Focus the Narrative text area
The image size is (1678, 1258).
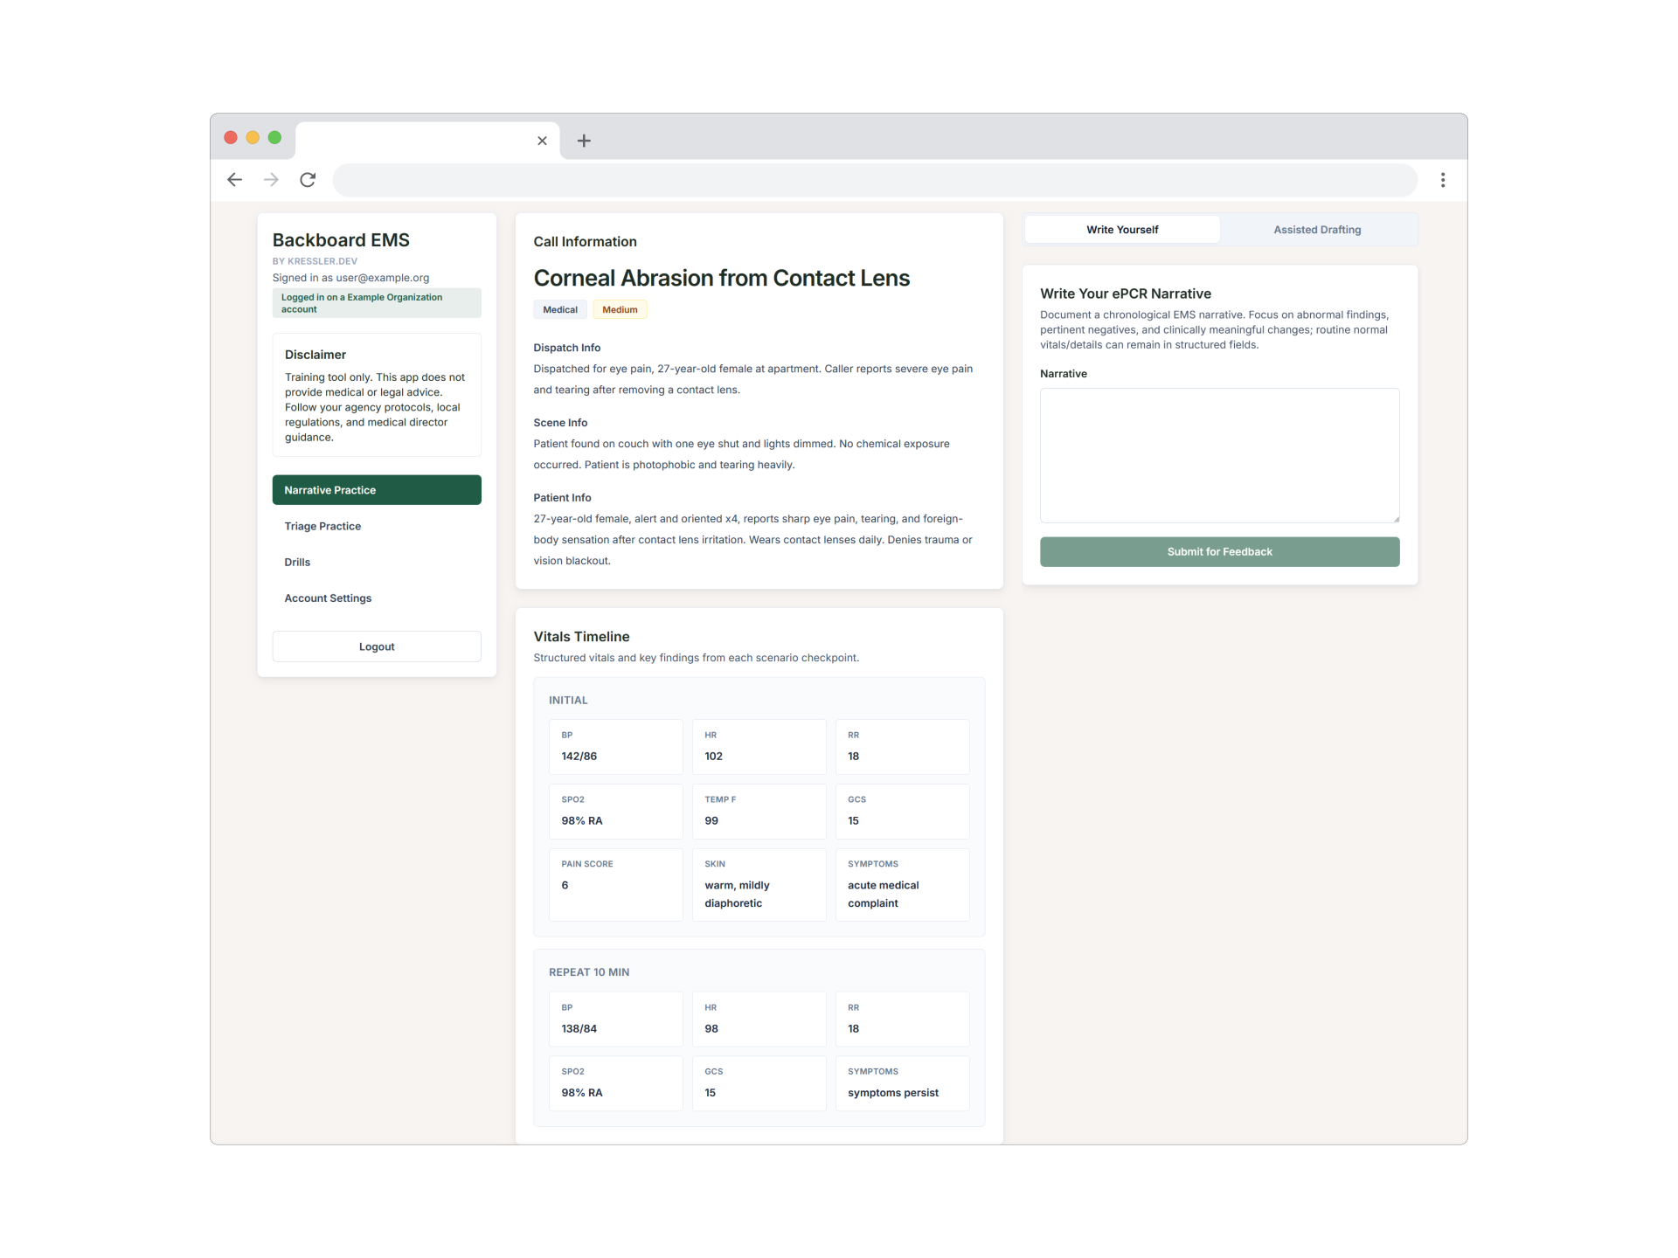pyautogui.click(x=1219, y=456)
